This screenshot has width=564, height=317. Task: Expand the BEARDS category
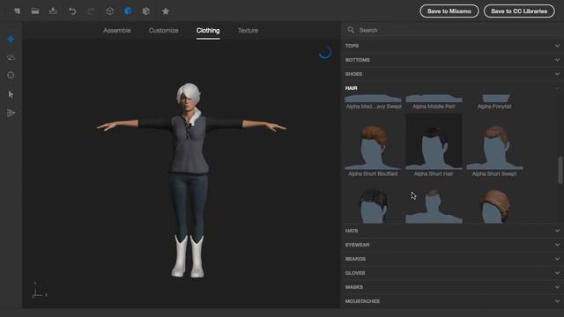coord(452,259)
